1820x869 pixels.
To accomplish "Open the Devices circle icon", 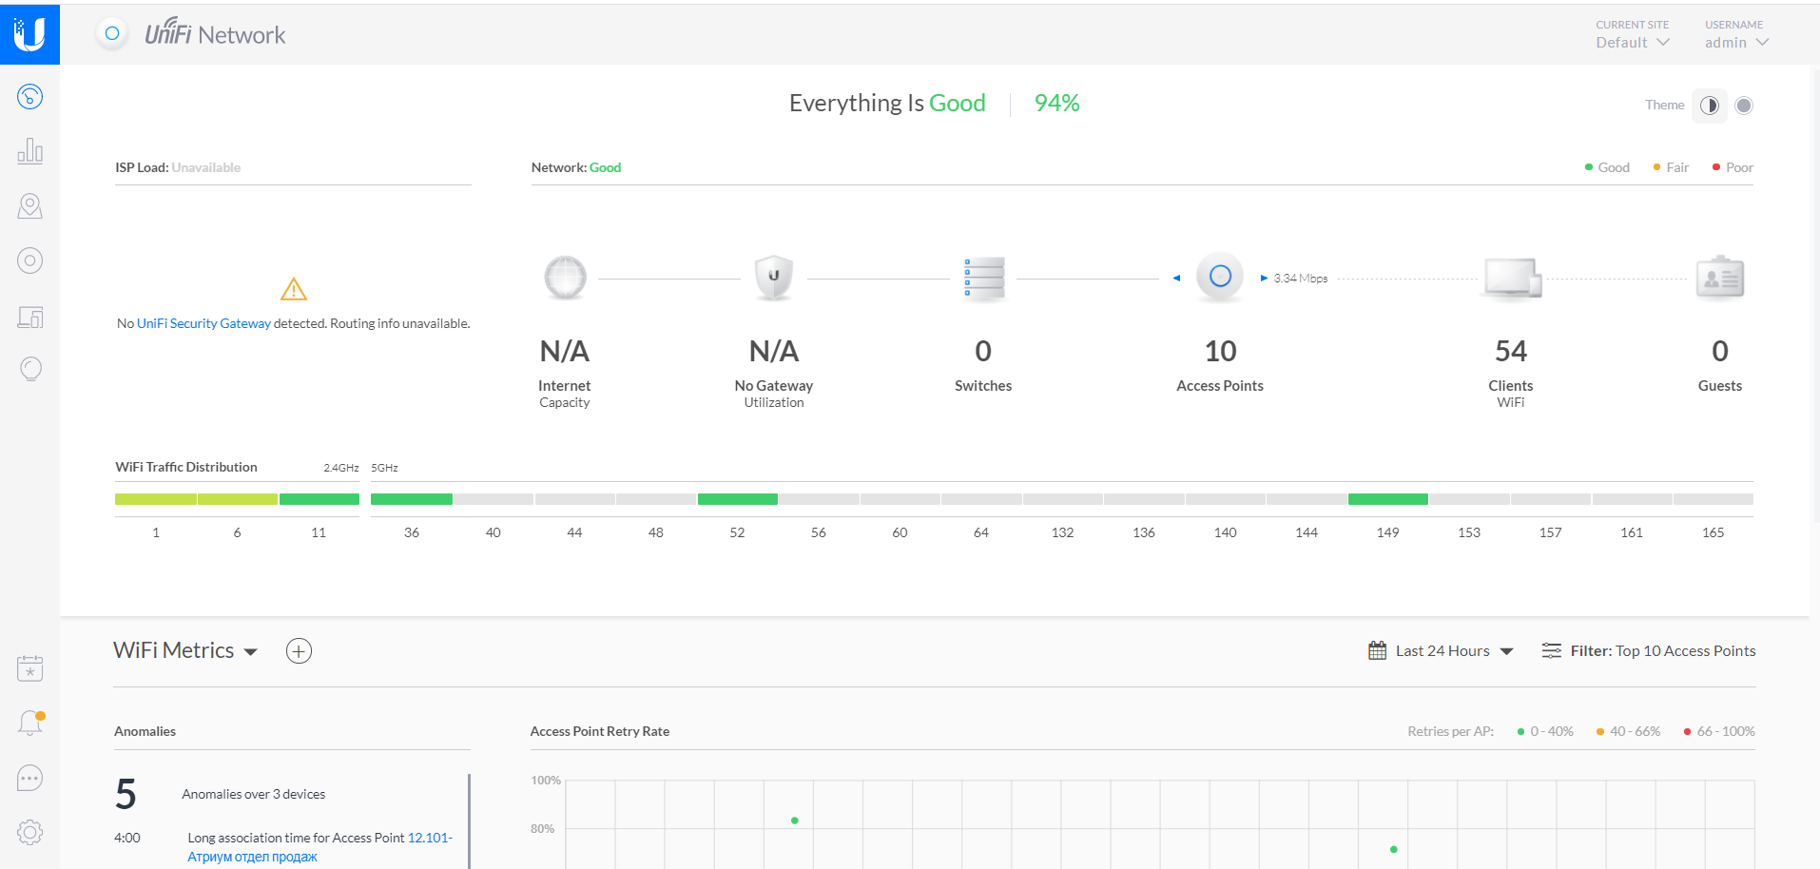I will 30,261.
